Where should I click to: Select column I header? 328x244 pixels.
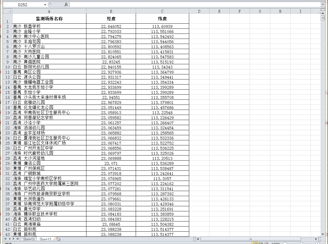point(301,11)
